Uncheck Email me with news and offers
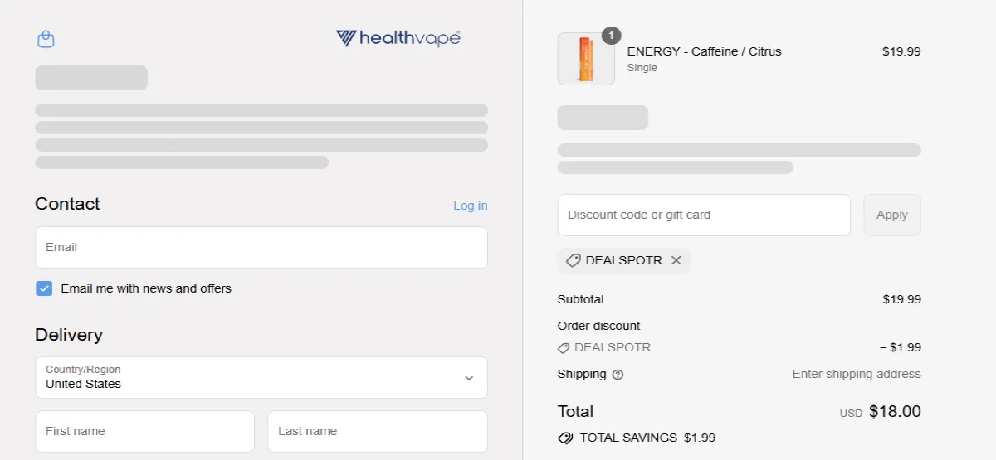 click(44, 288)
